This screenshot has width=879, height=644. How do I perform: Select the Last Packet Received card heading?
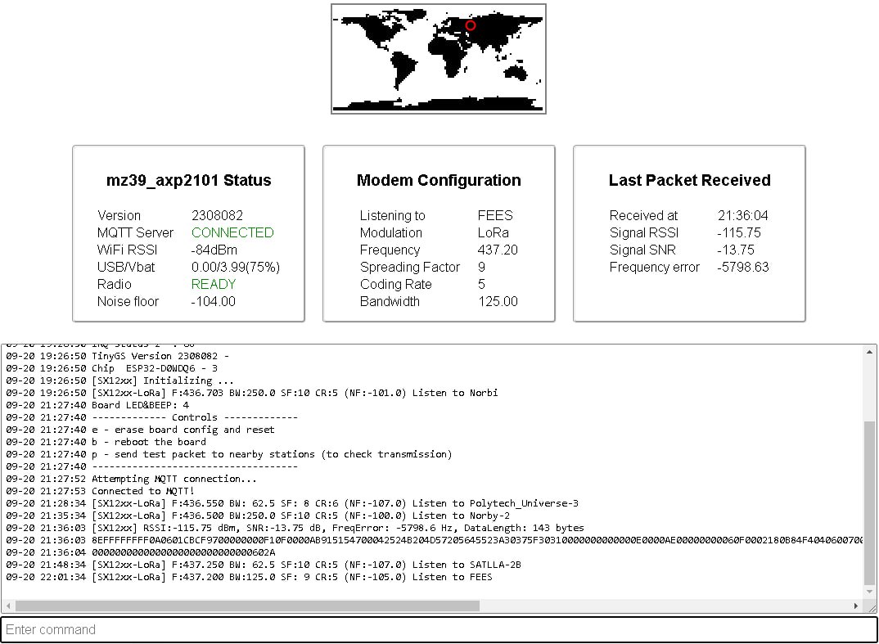click(689, 180)
